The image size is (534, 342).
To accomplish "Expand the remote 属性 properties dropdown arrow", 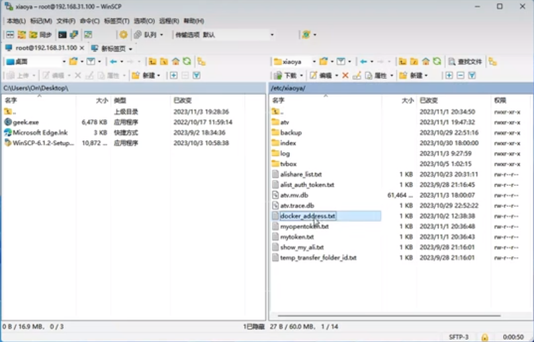I will pyautogui.click(x=392, y=75).
